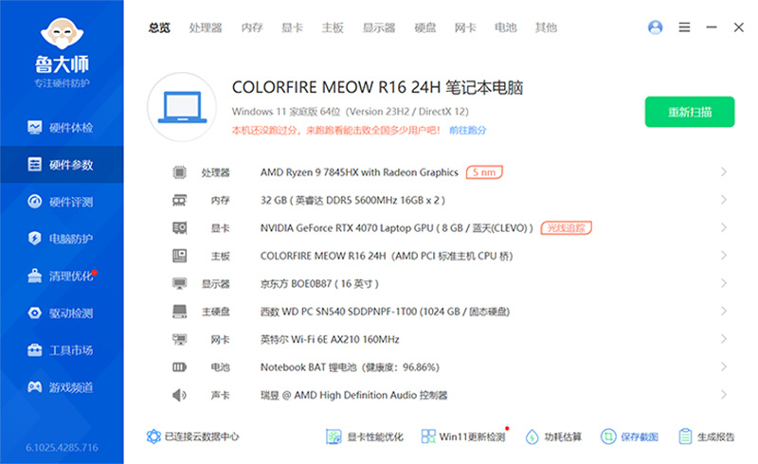Image resolution: width=758 pixels, height=464 pixels.
Task: Click the 鲁大师 logo avatar
Action: point(62,34)
